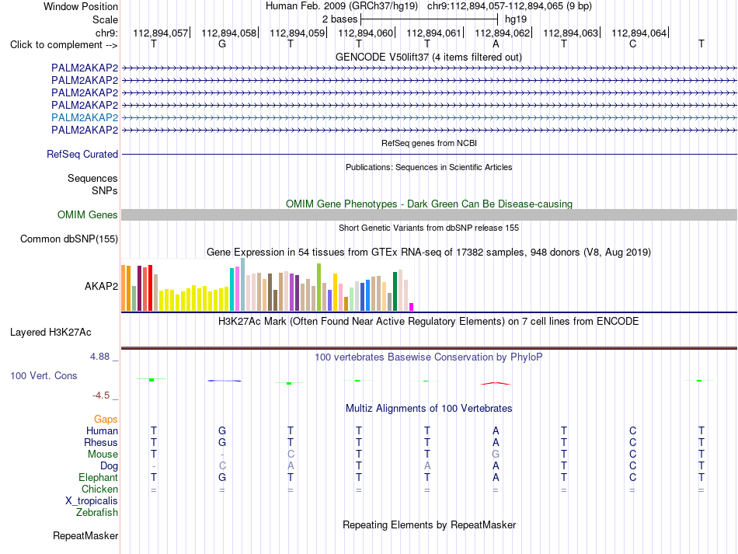738x554 pixels.
Task: Click the 100 Vert. Cons track label
Action: click(44, 375)
